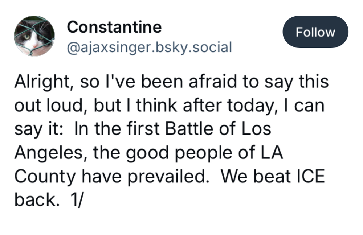This screenshot has height=235, width=363.
Task: Click the Follow button
Action: click(x=315, y=32)
